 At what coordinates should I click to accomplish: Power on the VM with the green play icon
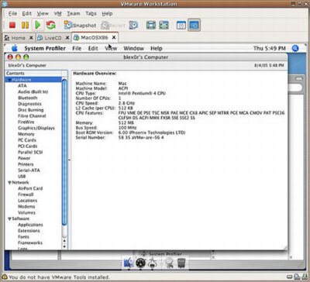[38, 25]
